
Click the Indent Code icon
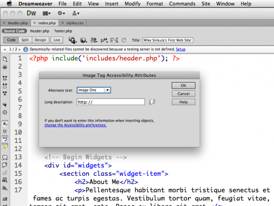[5, 199]
